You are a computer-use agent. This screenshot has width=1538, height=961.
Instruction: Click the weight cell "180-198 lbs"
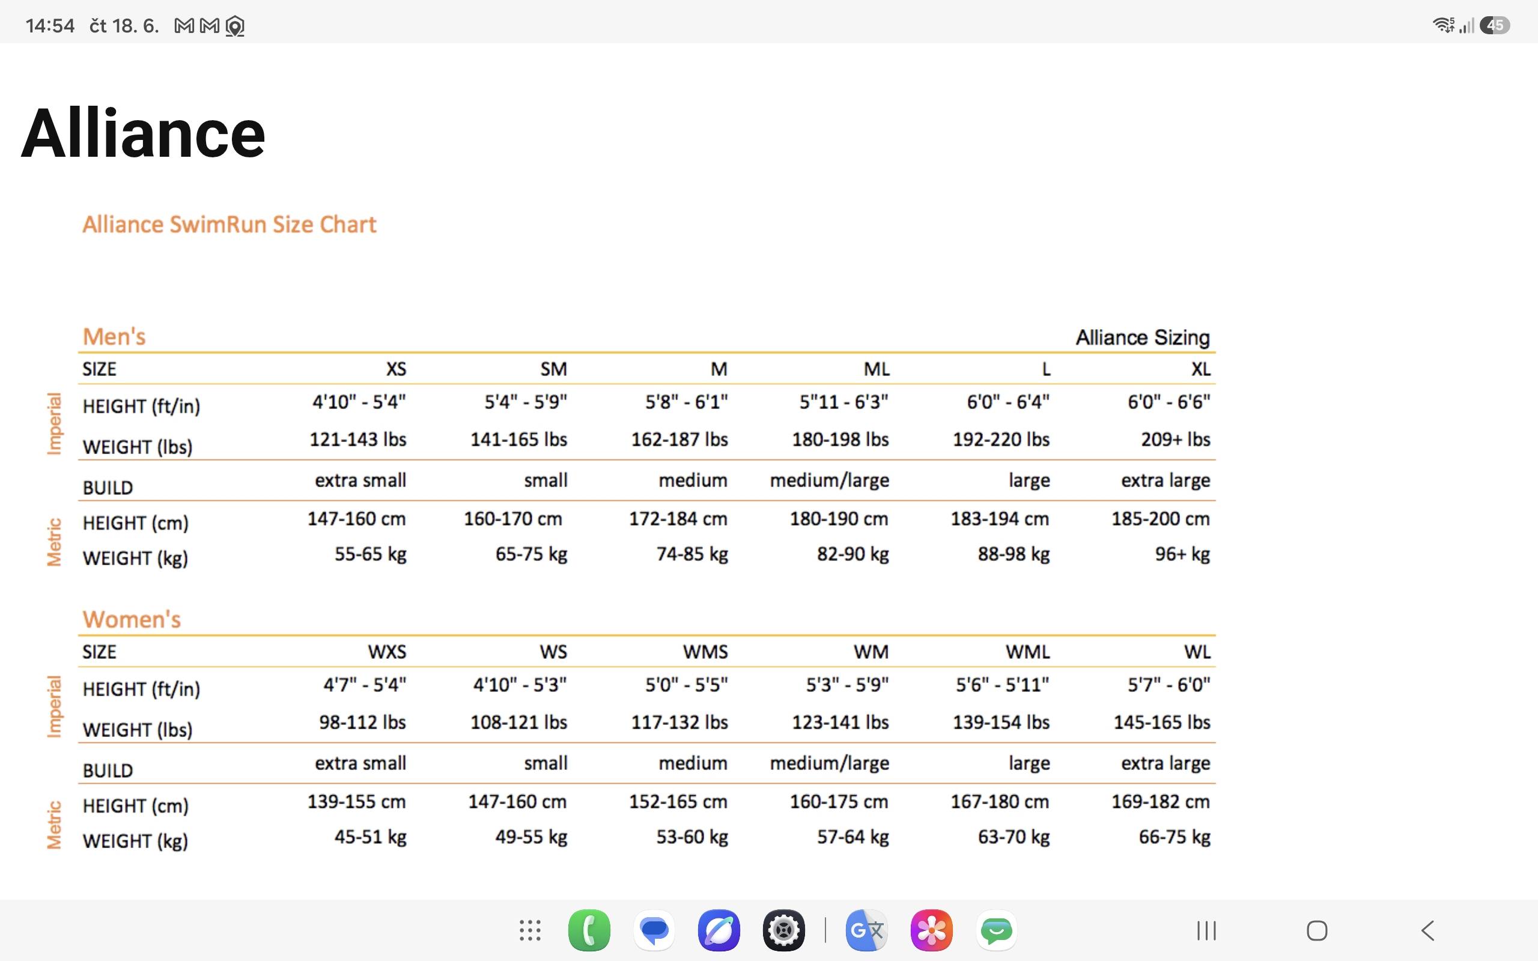[840, 439]
